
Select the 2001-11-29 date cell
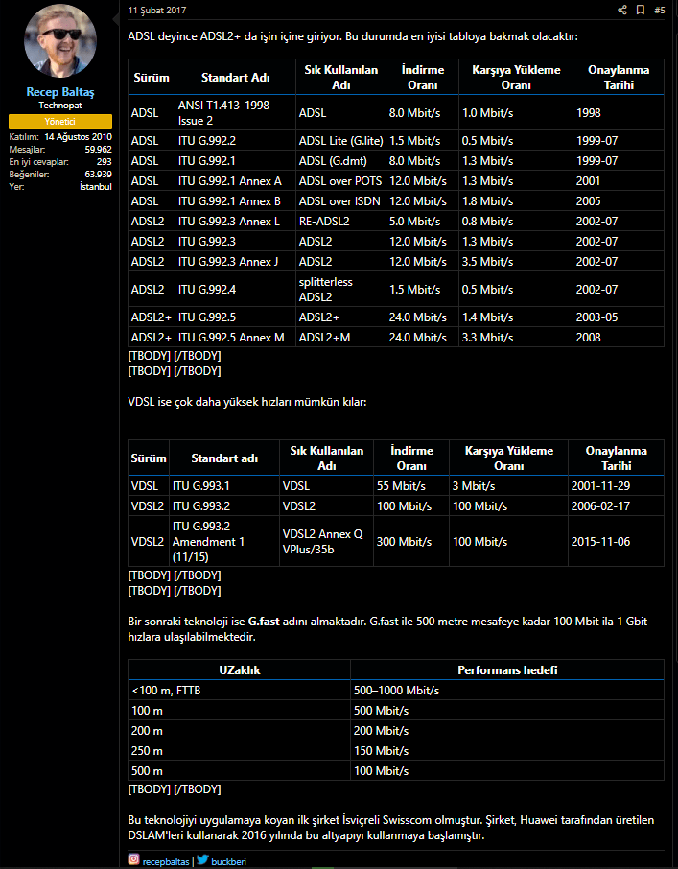[x=616, y=486]
